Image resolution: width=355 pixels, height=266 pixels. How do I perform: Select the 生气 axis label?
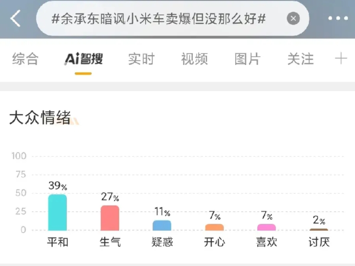110,242
